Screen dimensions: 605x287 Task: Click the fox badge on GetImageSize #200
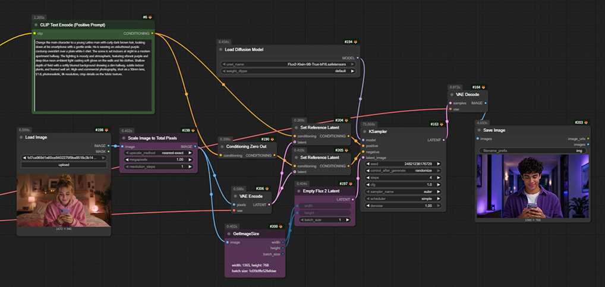[281, 226]
